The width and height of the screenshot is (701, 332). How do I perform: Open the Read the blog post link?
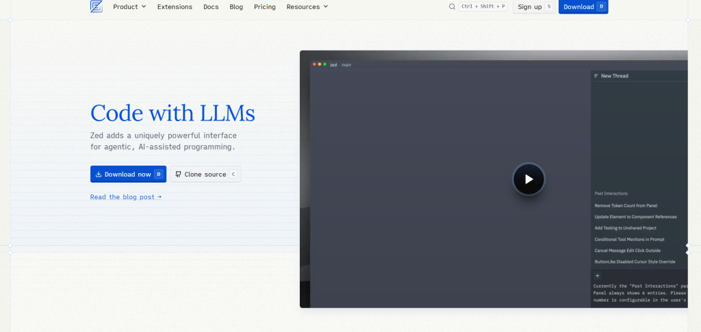click(125, 197)
